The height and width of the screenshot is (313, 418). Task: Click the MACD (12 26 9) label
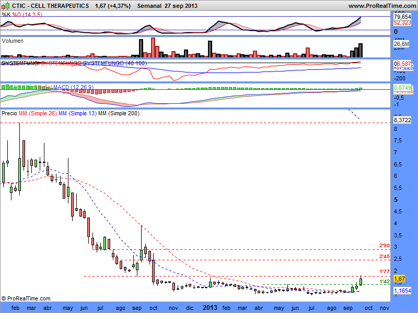pyautogui.click(x=74, y=87)
